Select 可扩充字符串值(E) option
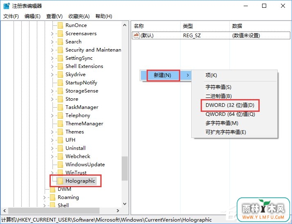The height and width of the screenshot is (224, 292). [x=226, y=132]
